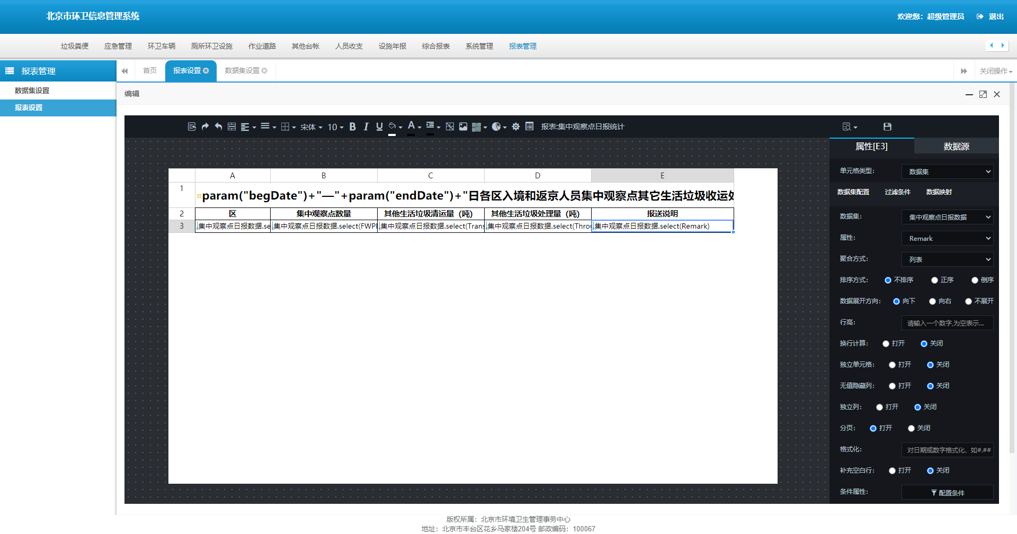Click the 行高 number input field
Viewport: 1017px width, 534px height.
(x=947, y=323)
